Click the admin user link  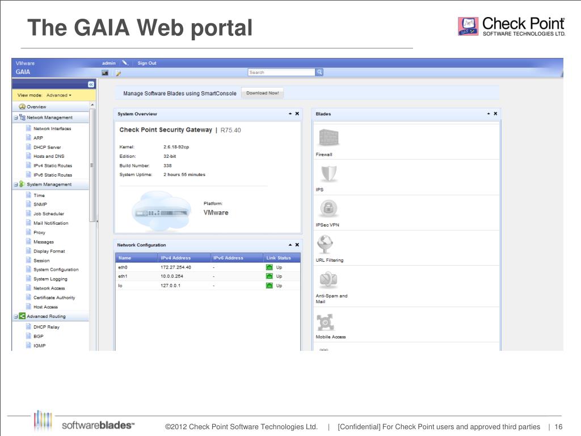[109, 63]
